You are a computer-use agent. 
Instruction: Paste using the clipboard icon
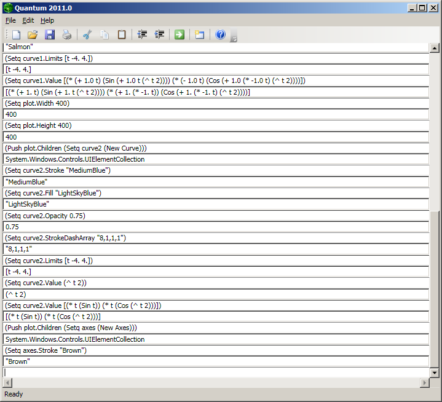pos(122,34)
